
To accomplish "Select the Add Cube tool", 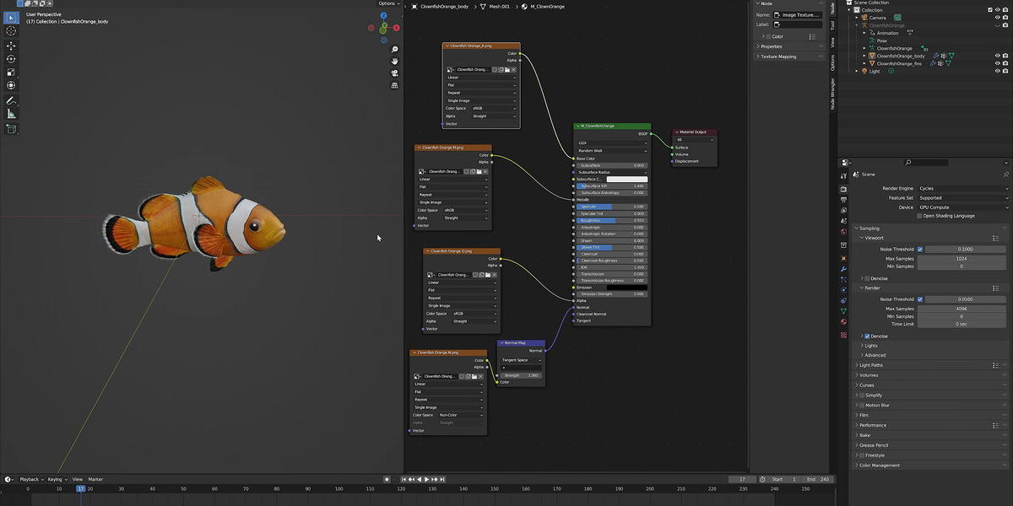I will [x=11, y=130].
